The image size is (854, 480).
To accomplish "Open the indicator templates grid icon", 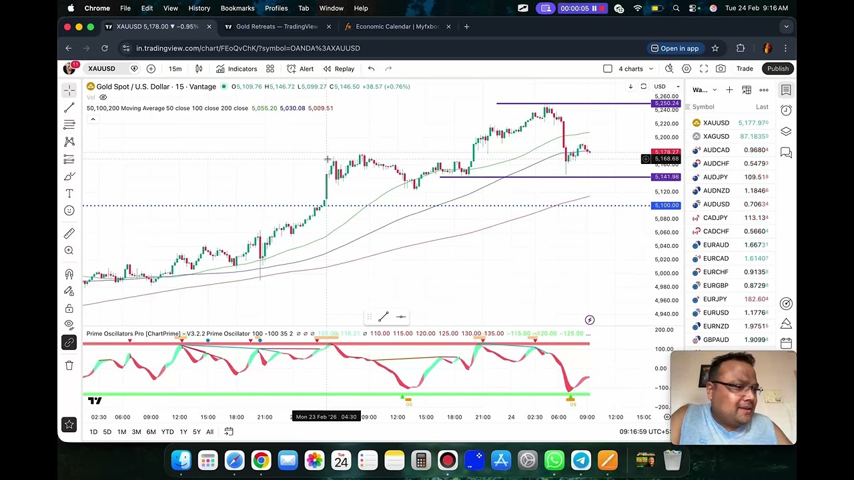I will (270, 69).
